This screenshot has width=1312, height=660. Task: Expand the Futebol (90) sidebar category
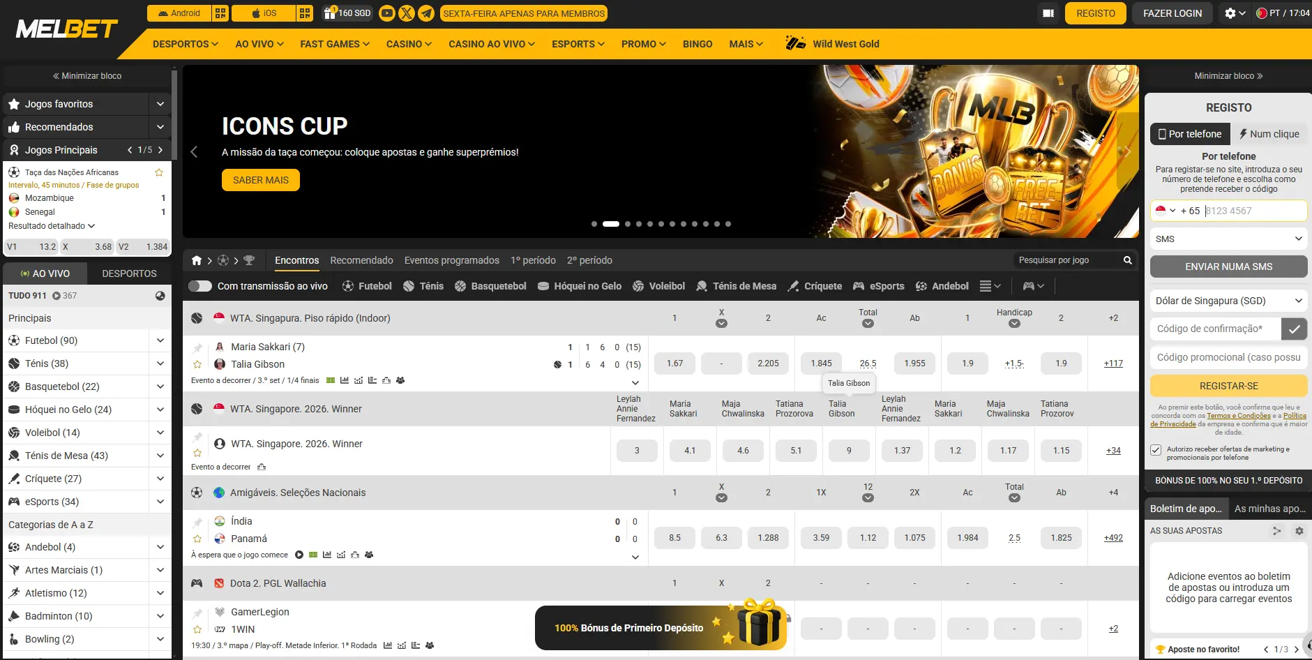[160, 340]
